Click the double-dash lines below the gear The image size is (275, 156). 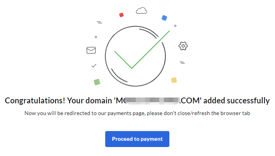[182, 62]
